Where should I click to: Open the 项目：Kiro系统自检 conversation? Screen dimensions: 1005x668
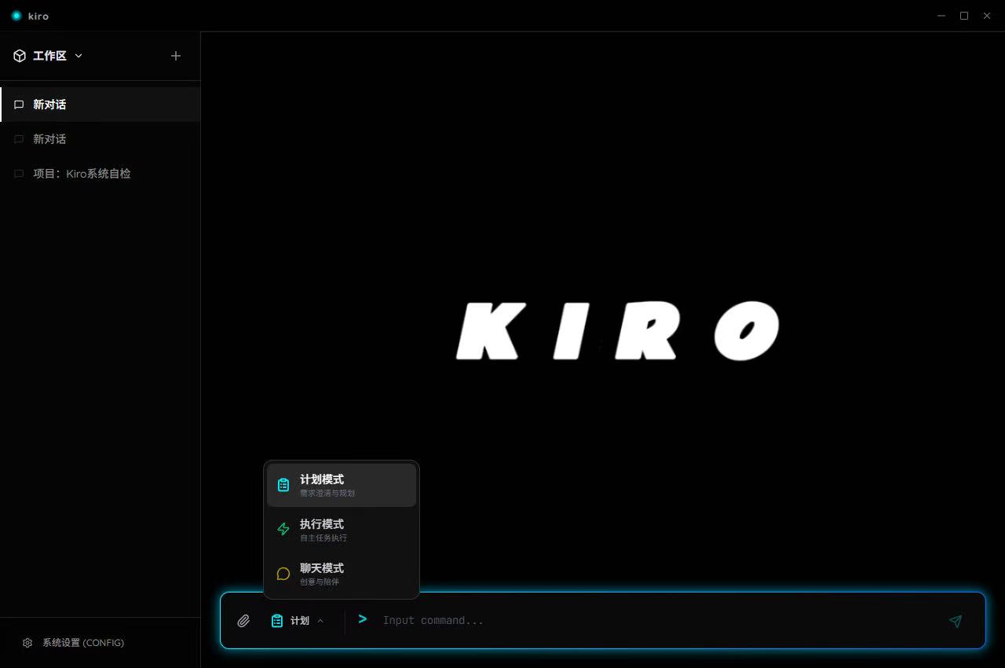click(82, 174)
